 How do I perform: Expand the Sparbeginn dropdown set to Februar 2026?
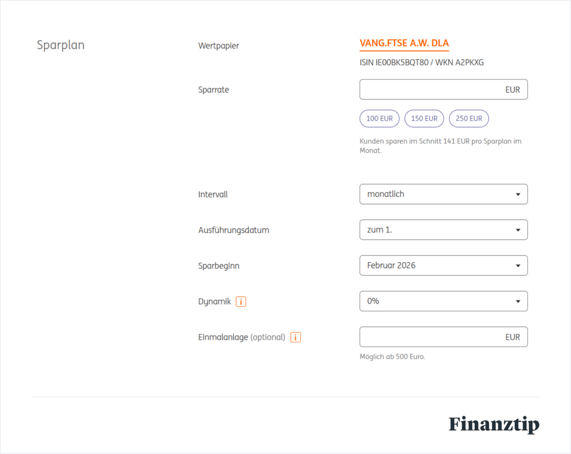[443, 266]
